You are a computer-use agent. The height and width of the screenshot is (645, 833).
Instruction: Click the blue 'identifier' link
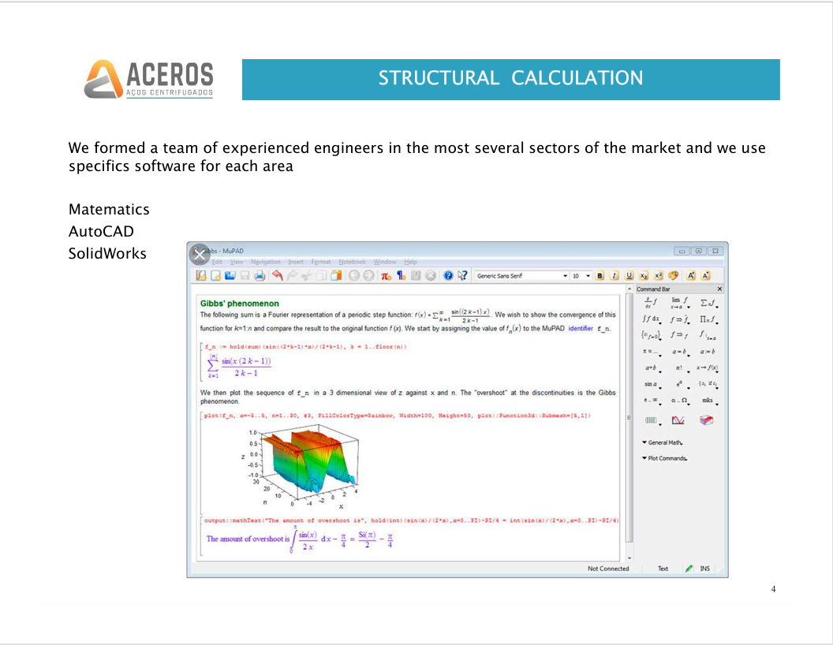pos(581,329)
